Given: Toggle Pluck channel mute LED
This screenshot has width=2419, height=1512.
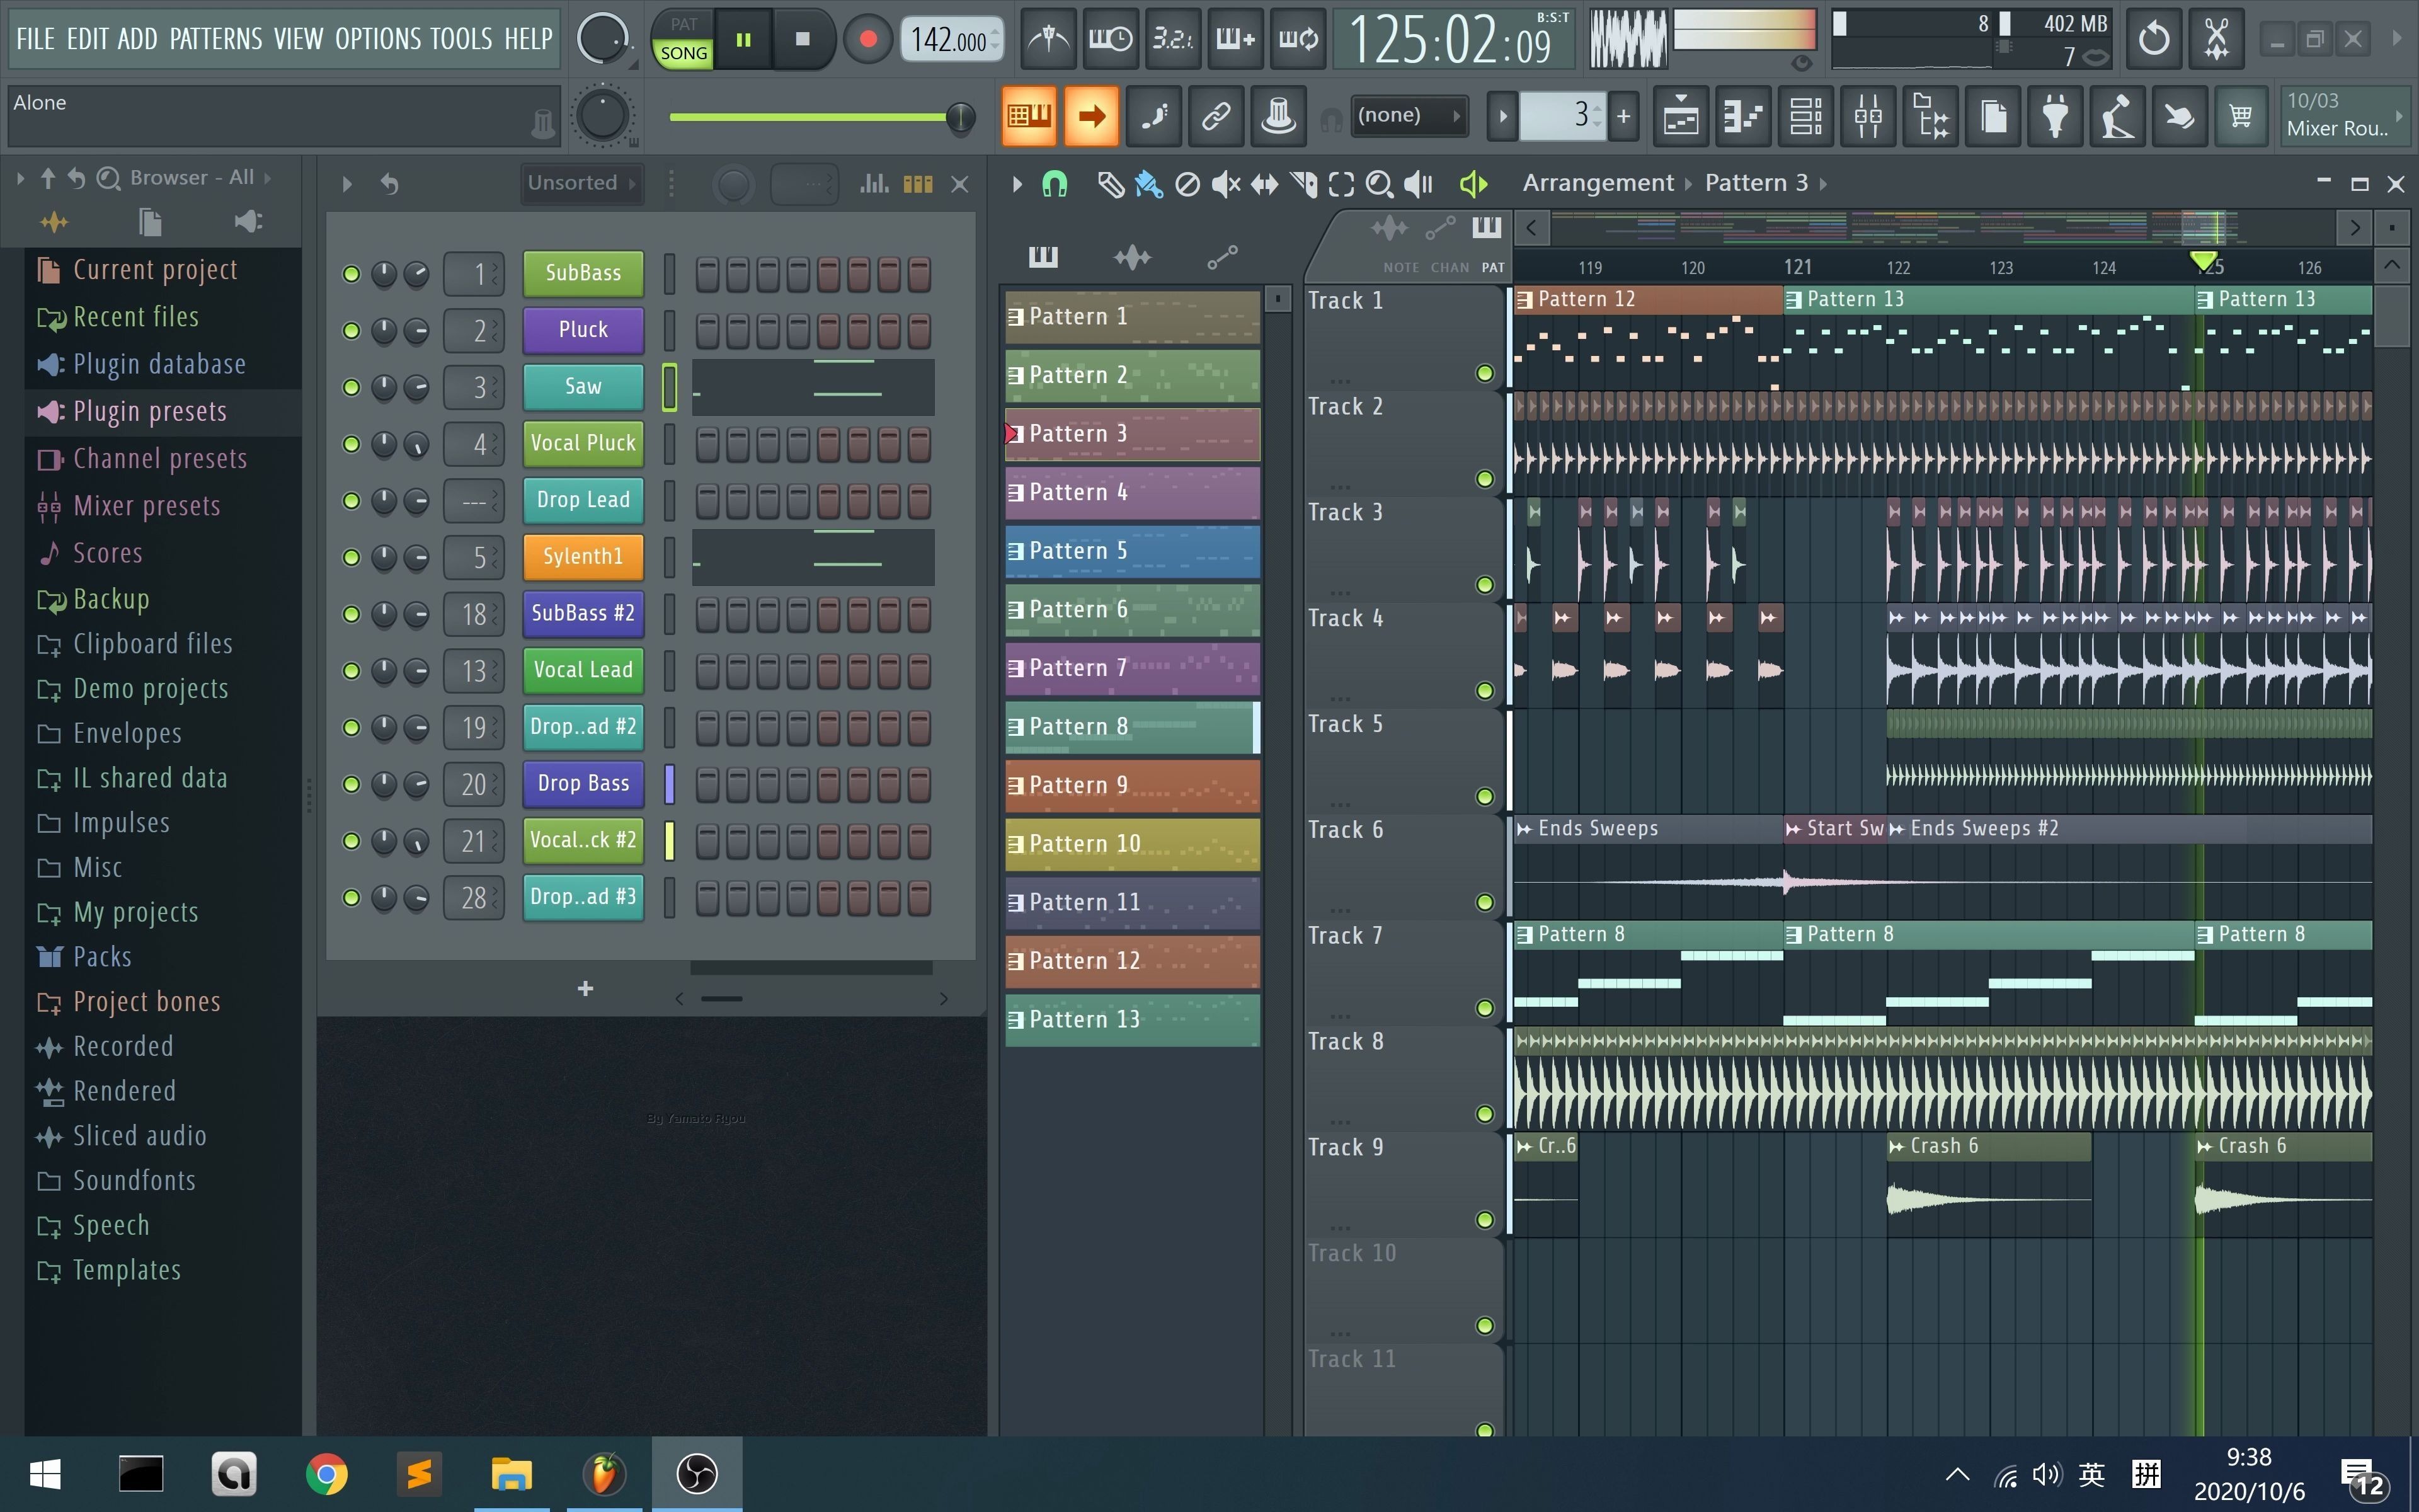Looking at the screenshot, I should pyautogui.click(x=351, y=331).
